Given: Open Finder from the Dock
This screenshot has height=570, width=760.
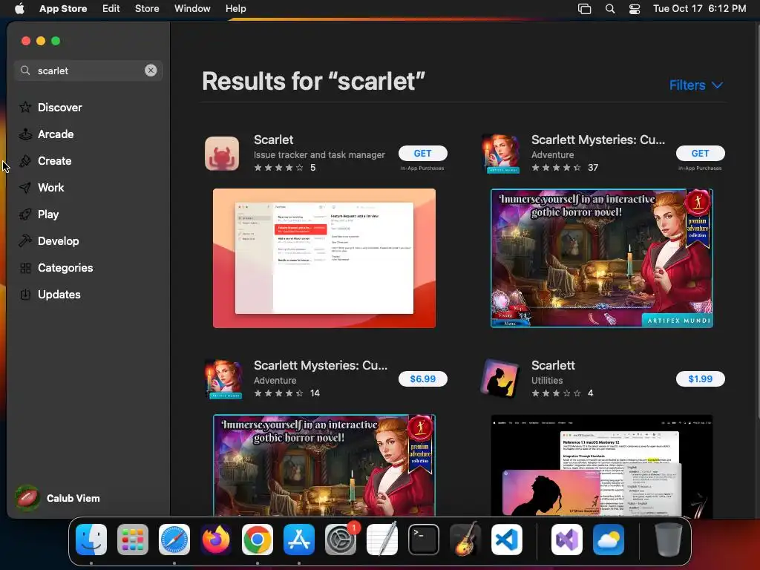Looking at the screenshot, I should (x=91, y=540).
